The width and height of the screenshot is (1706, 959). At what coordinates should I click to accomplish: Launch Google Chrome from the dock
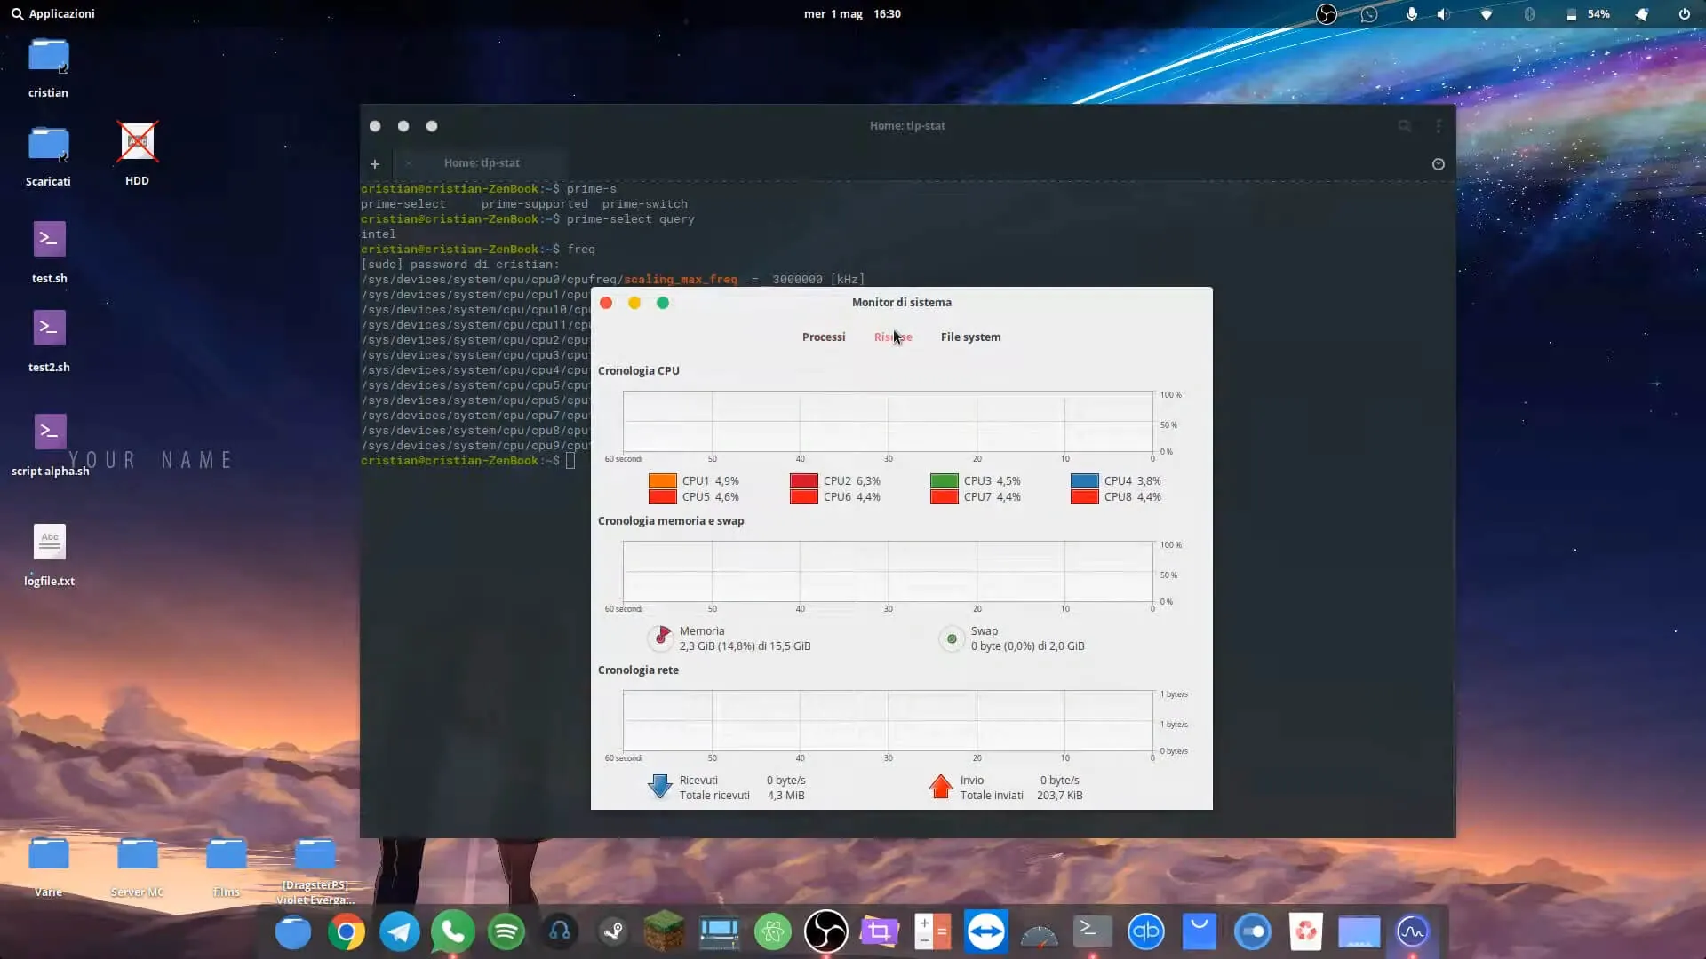tap(347, 932)
